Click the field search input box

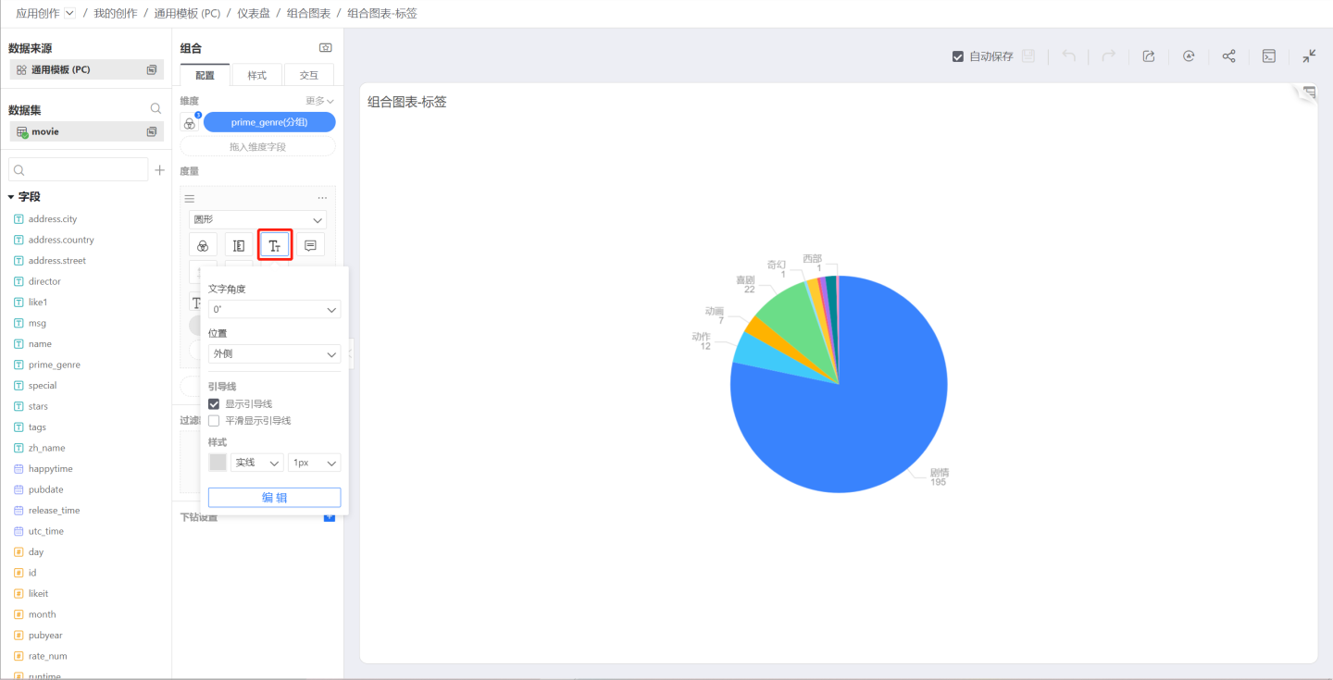point(79,170)
